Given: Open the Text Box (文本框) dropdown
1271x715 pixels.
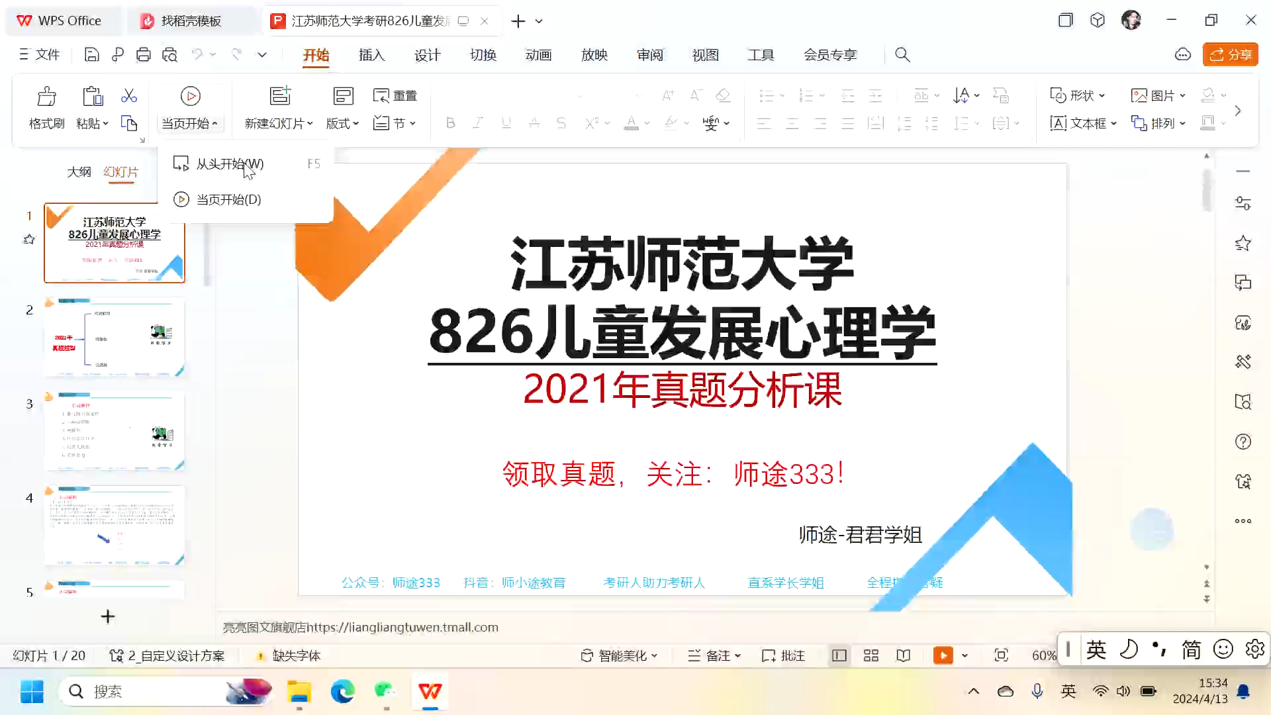Looking at the screenshot, I should click(x=1084, y=123).
